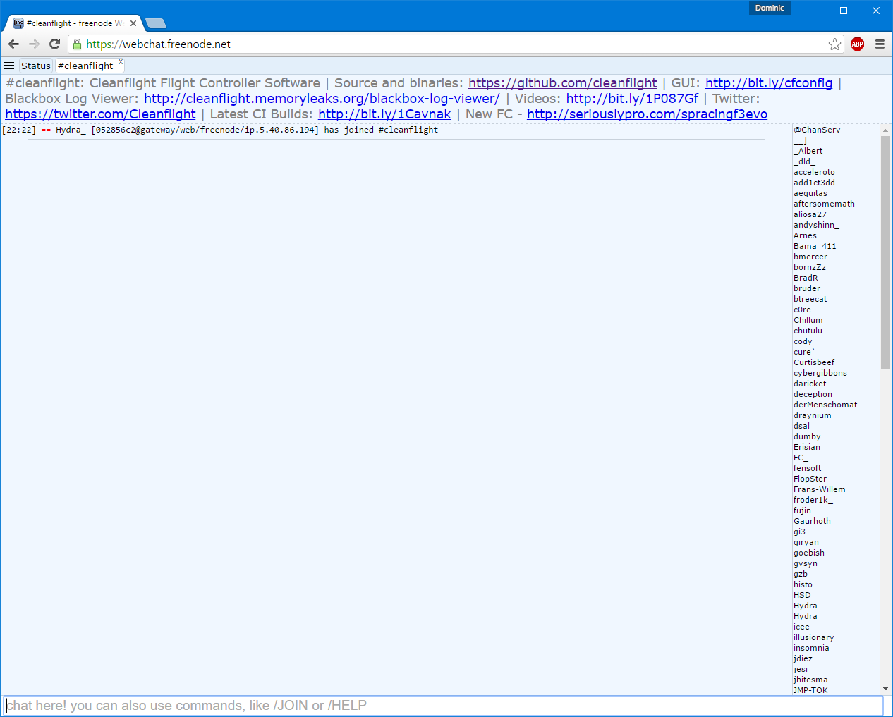
Task: Open a new browser tab
Action: (155, 23)
